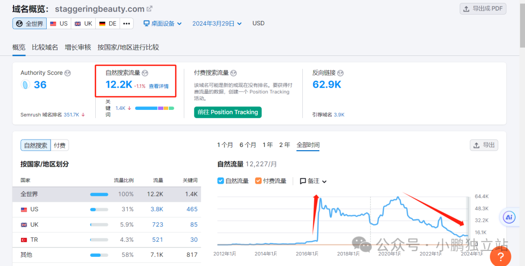Click globe icon next to 反向链接

(340, 73)
